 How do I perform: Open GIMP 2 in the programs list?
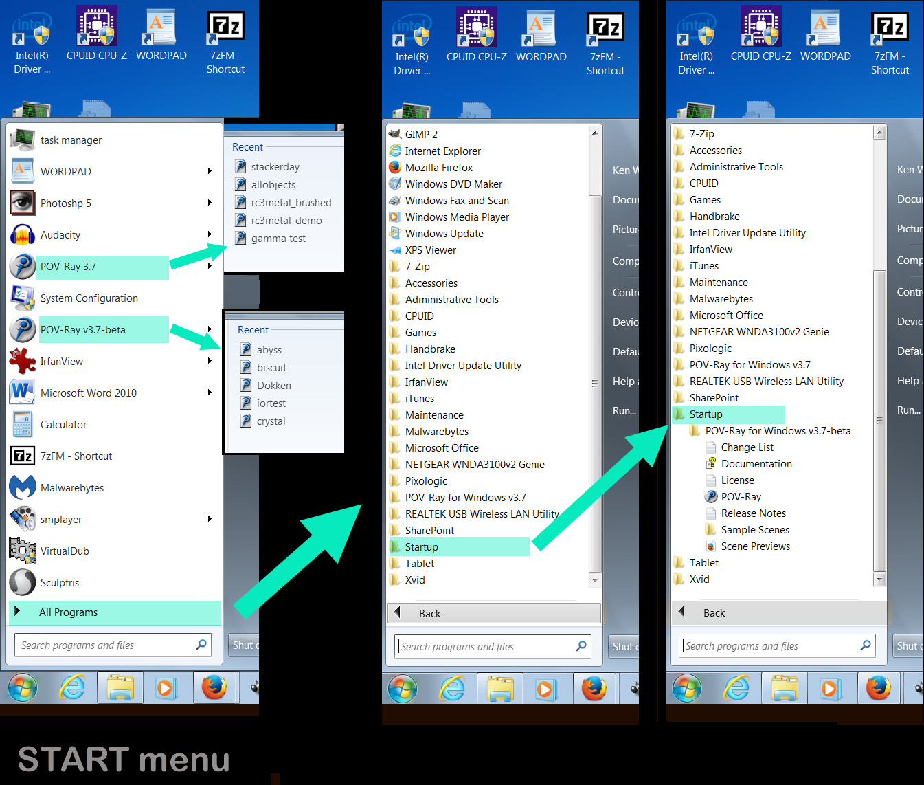[420, 135]
